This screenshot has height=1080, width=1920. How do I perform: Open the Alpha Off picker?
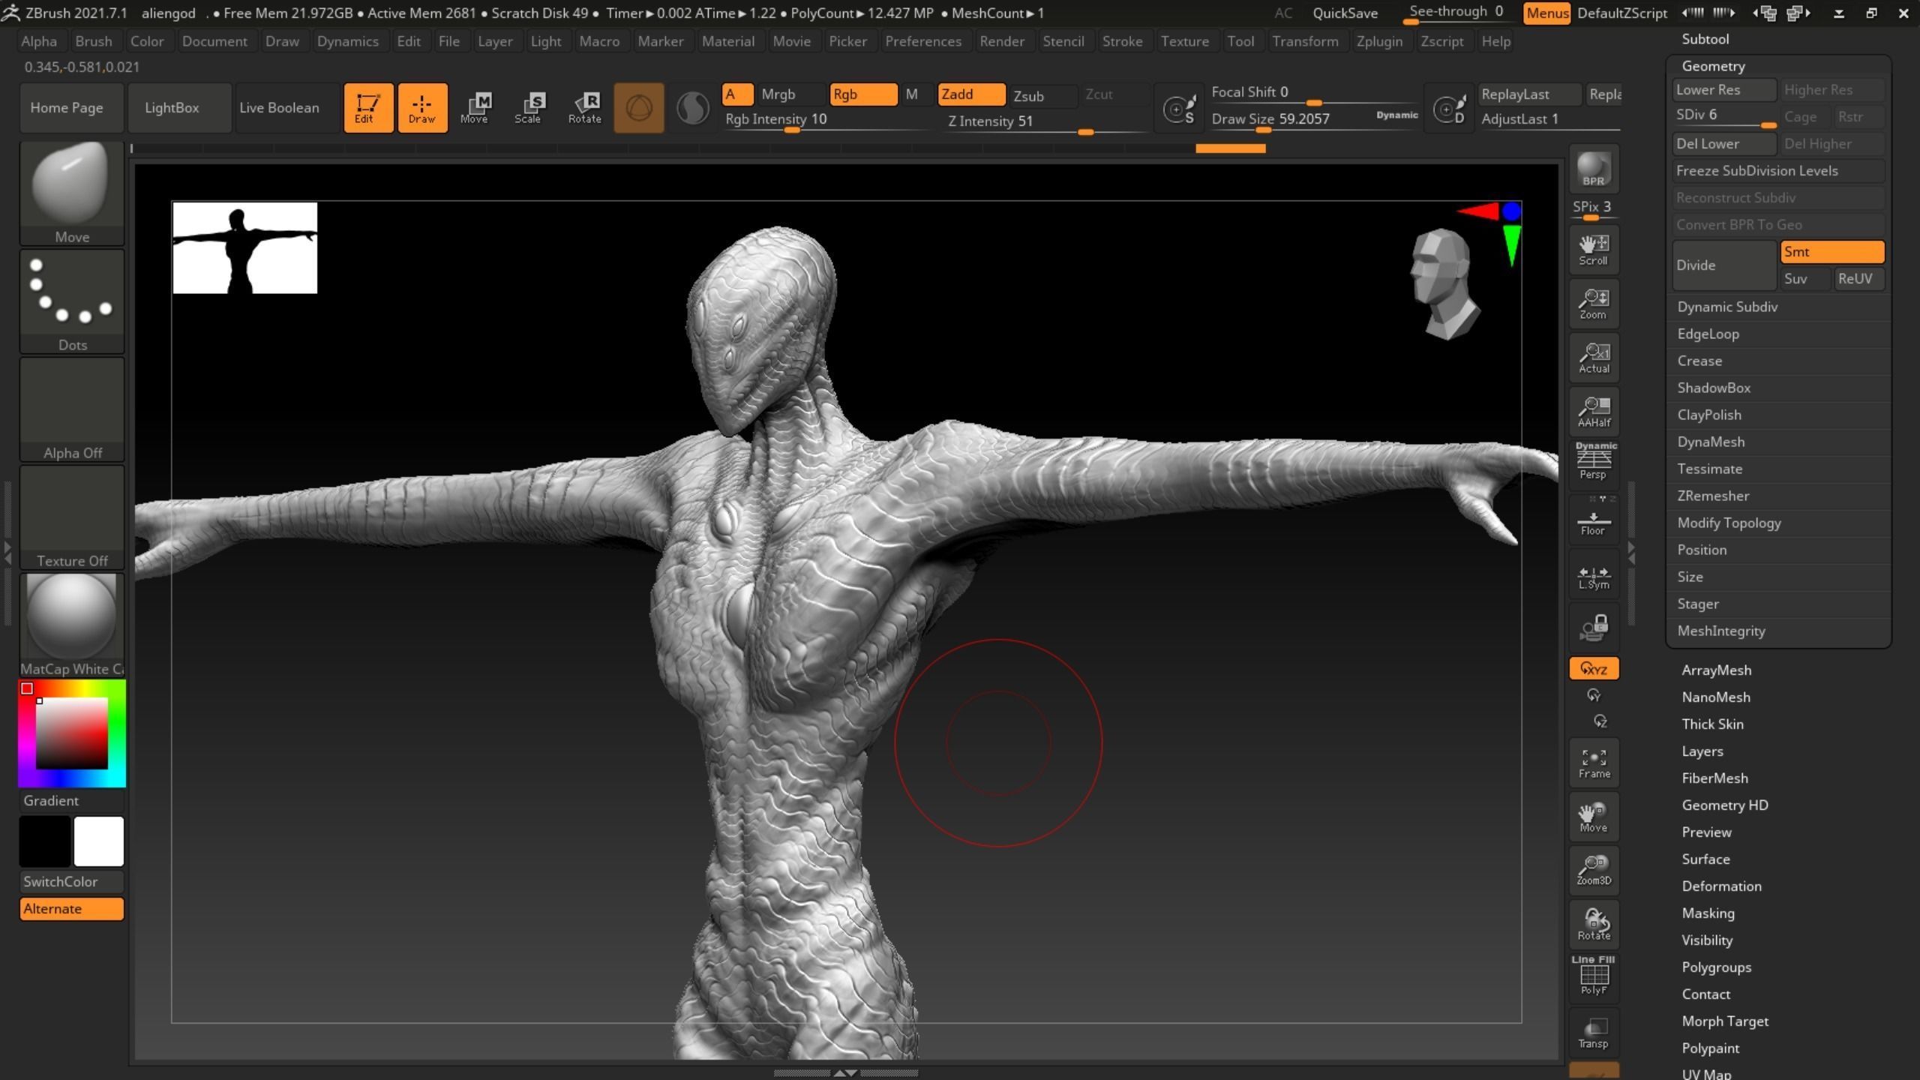pyautogui.click(x=72, y=409)
